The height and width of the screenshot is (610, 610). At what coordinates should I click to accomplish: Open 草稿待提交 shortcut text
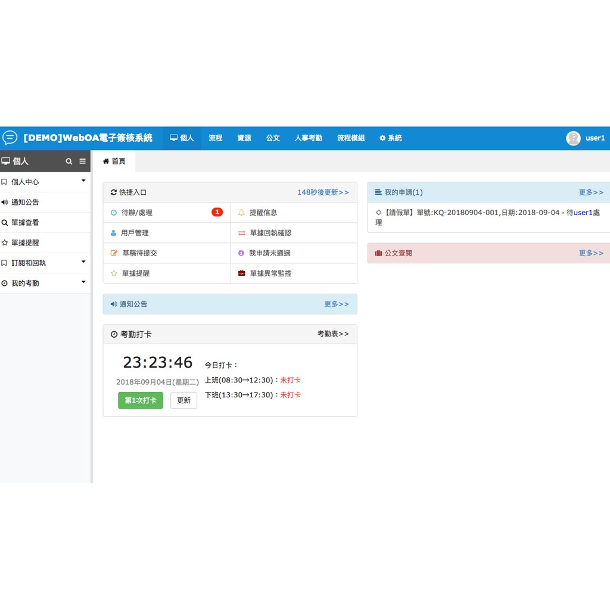pyautogui.click(x=139, y=253)
